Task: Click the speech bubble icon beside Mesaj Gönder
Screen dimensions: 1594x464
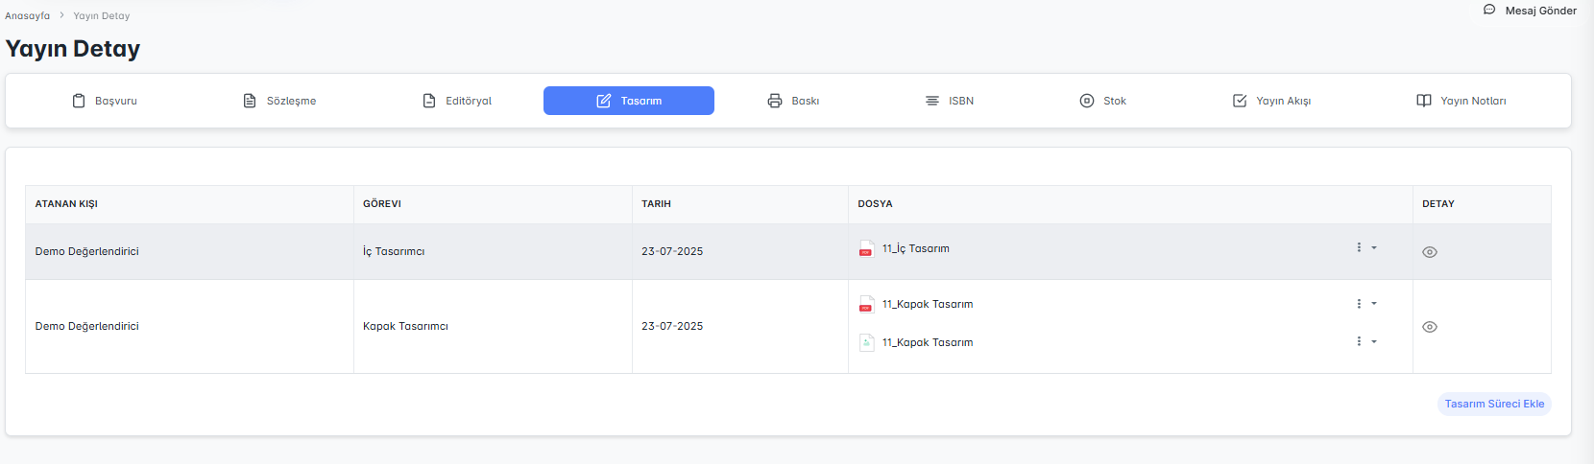Action: coord(1489,10)
